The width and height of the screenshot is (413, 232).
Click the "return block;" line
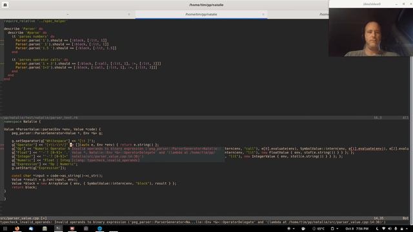pyautogui.click(x=25, y=188)
